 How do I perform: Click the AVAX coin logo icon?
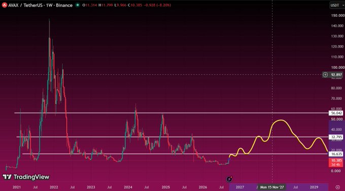pos(5,5)
